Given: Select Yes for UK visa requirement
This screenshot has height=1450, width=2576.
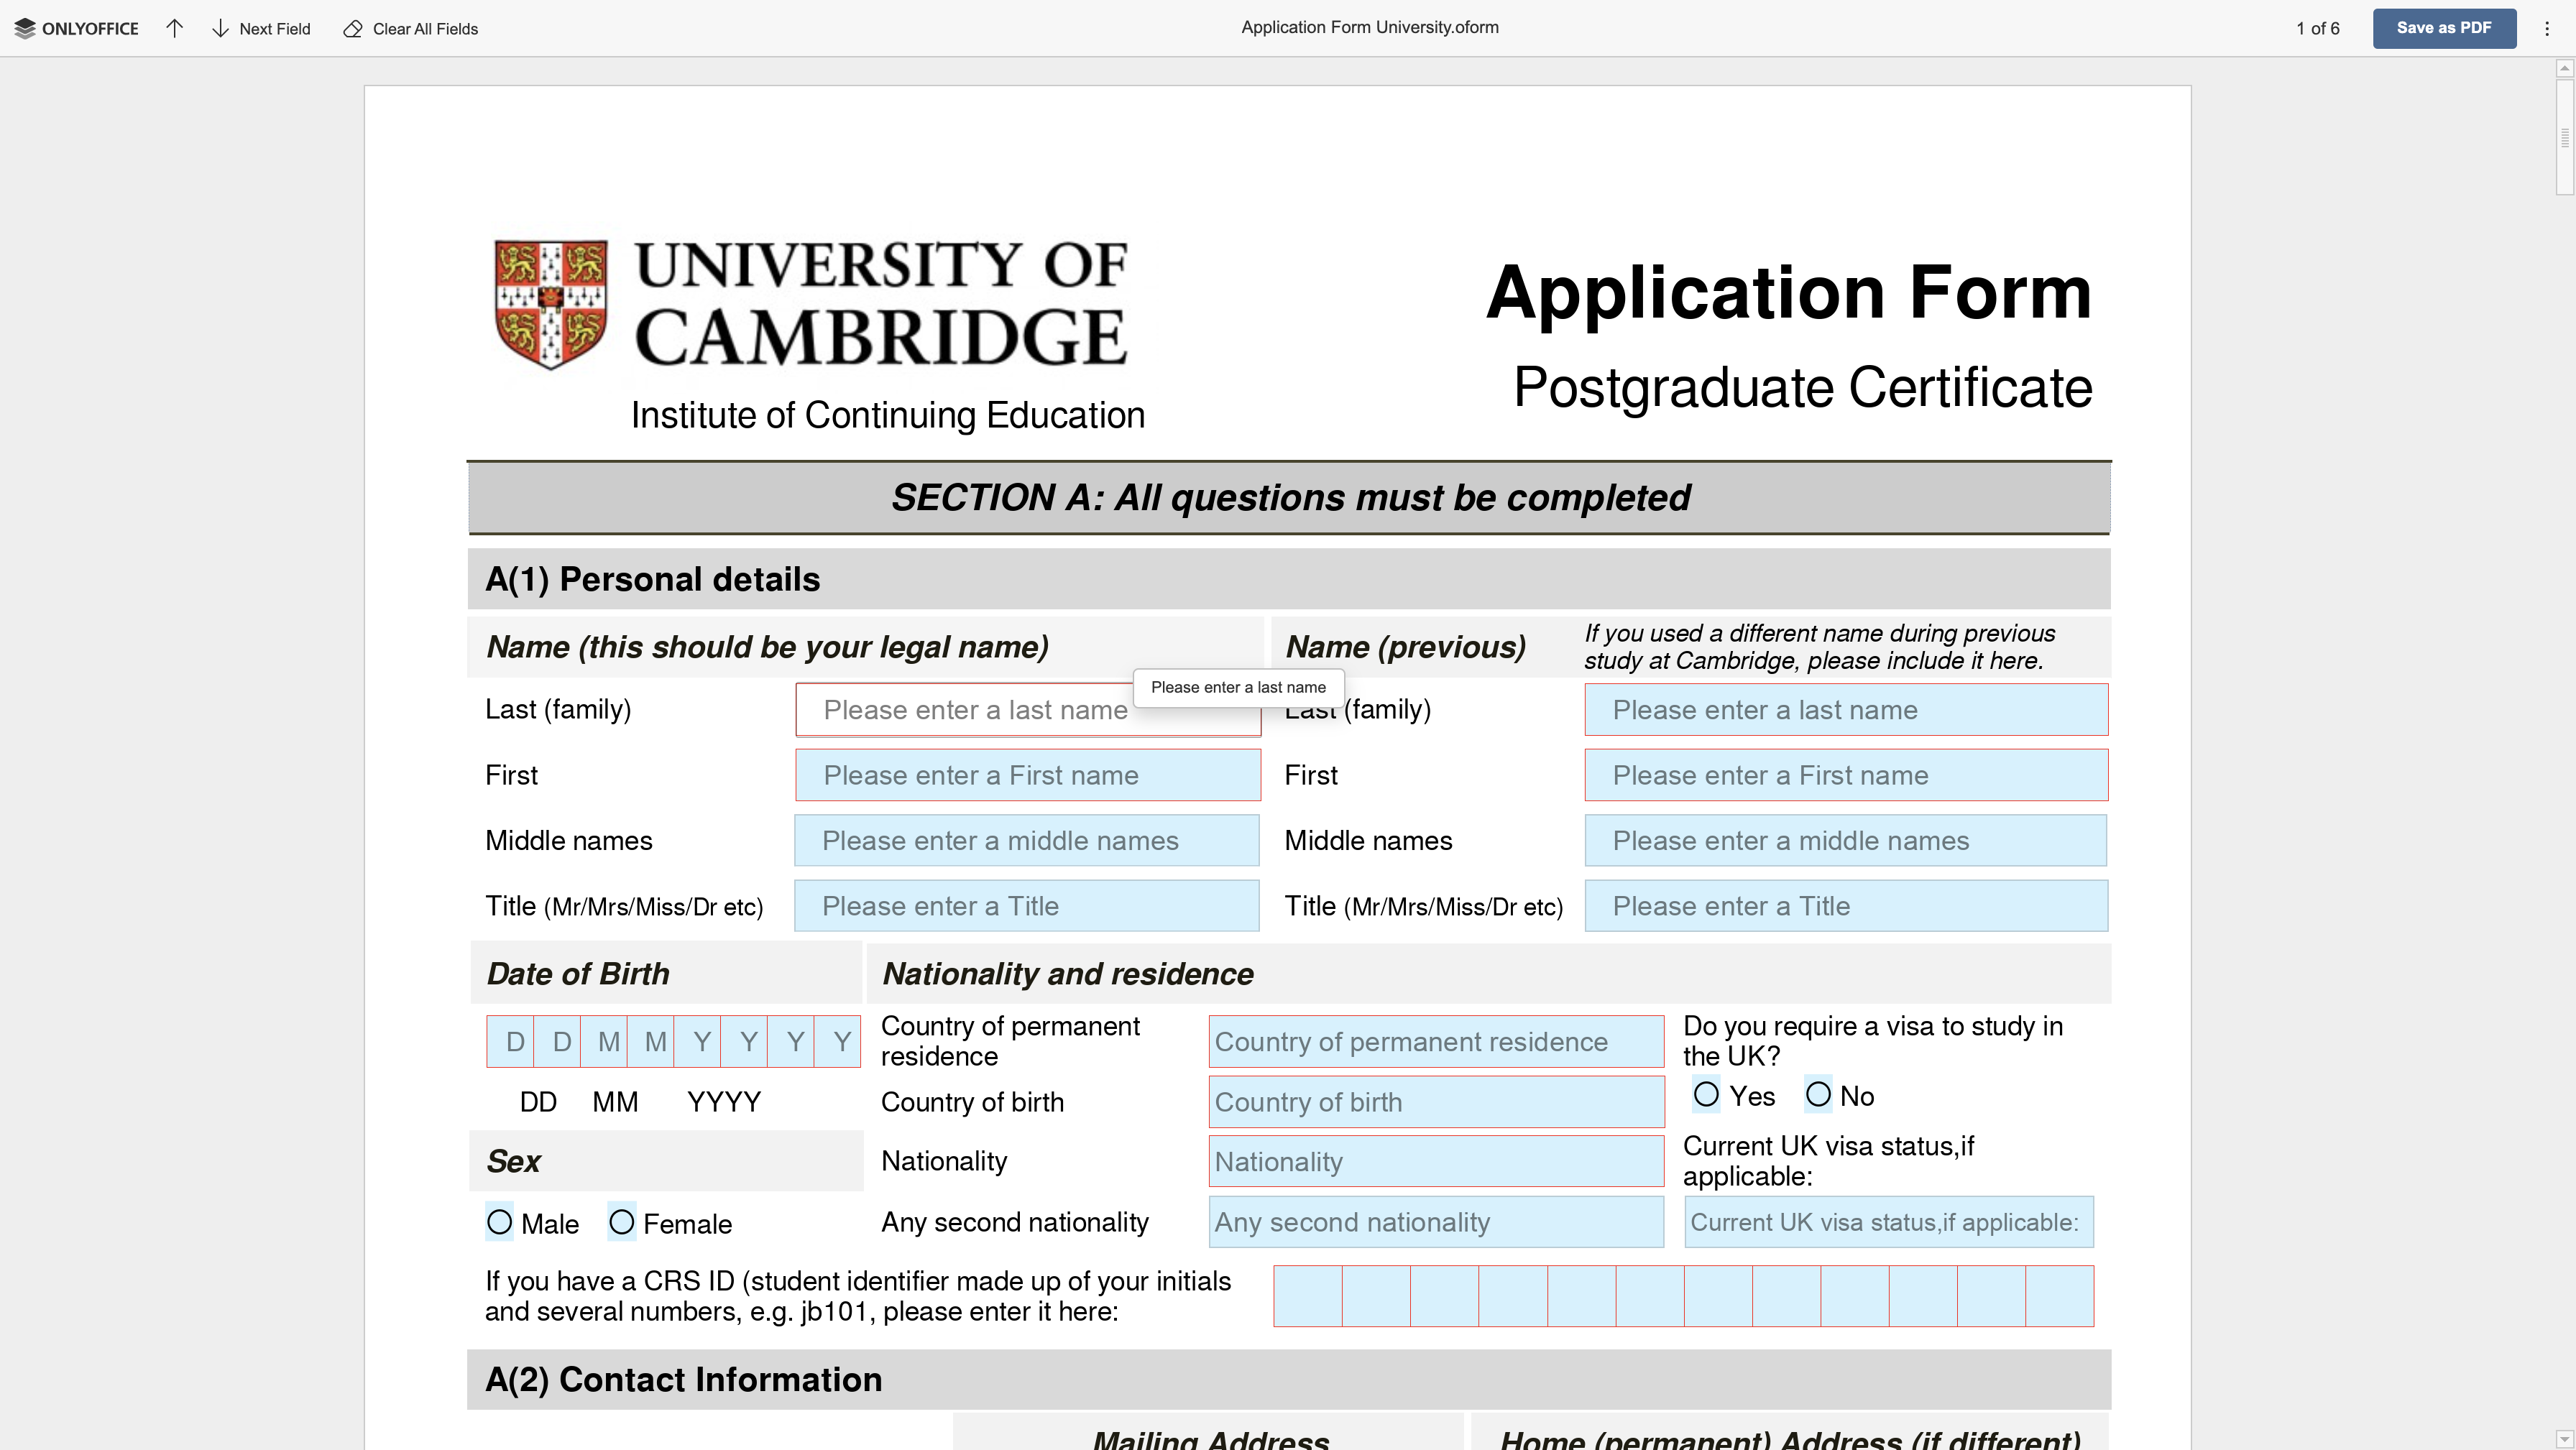Looking at the screenshot, I should pyautogui.click(x=1706, y=1095).
